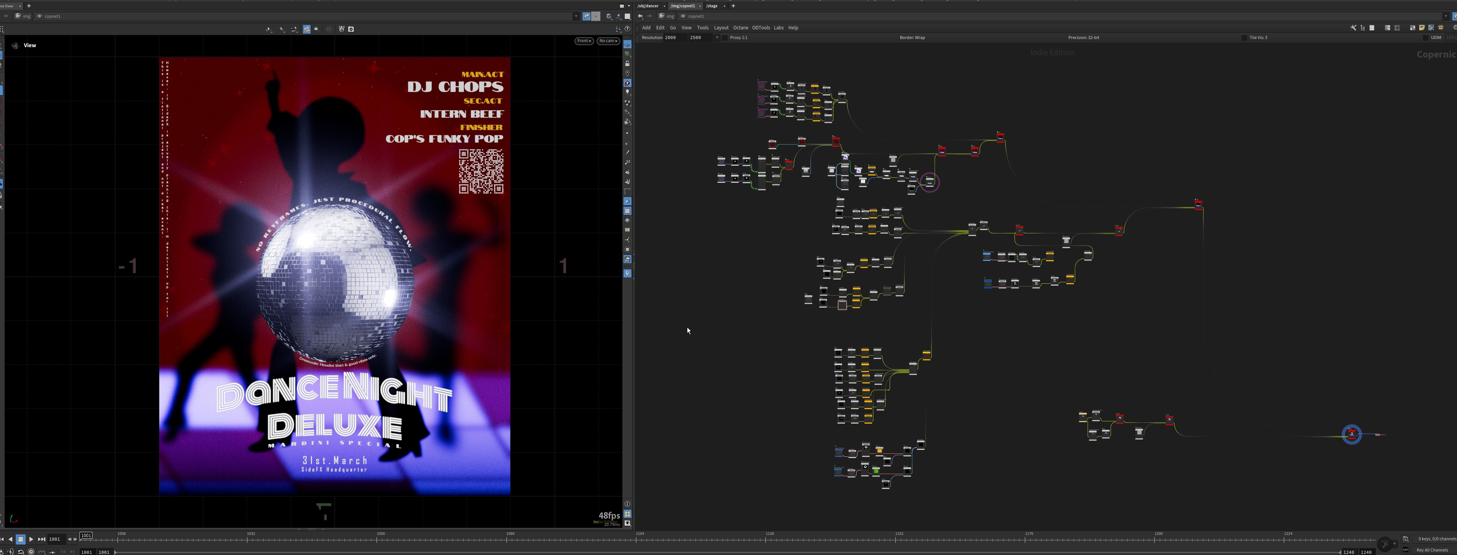
Task: Click the Resolution height field showing 2500
Action: click(700, 37)
